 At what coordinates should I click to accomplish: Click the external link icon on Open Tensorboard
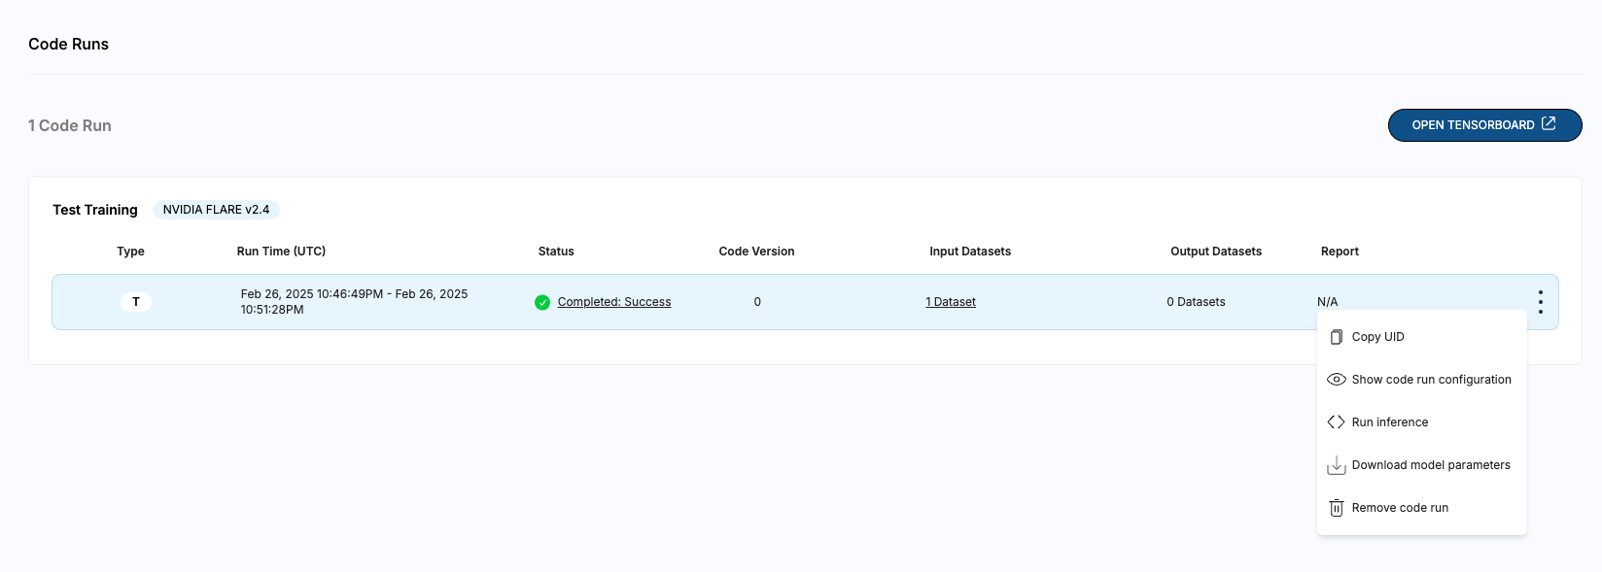coord(1549,123)
